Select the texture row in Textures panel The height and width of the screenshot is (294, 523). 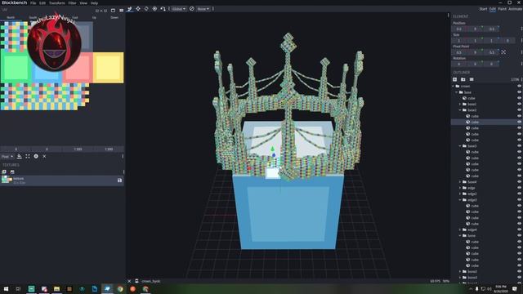[62, 180]
